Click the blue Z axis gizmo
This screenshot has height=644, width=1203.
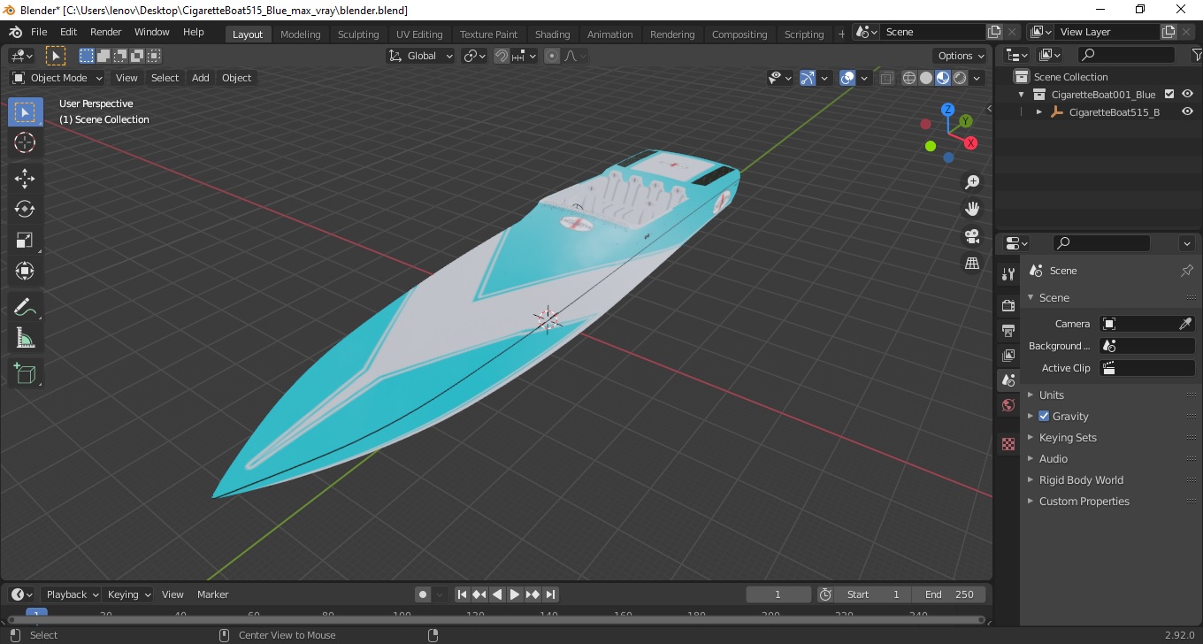pyautogui.click(x=947, y=110)
